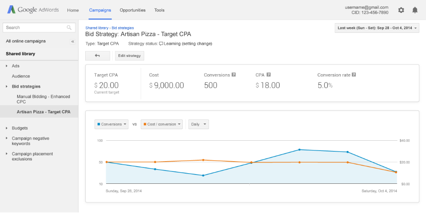Open the Cost / conversion metric dropdown
Image resolution: width=426 pixels, height=214 pixels.
tap(162, 124)
